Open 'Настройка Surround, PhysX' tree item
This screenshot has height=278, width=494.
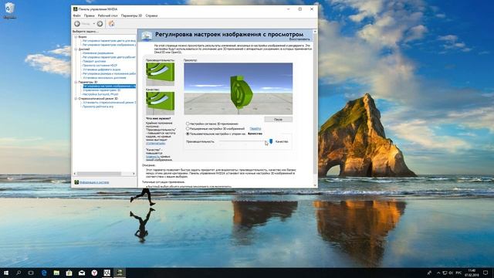click(100, 94)
